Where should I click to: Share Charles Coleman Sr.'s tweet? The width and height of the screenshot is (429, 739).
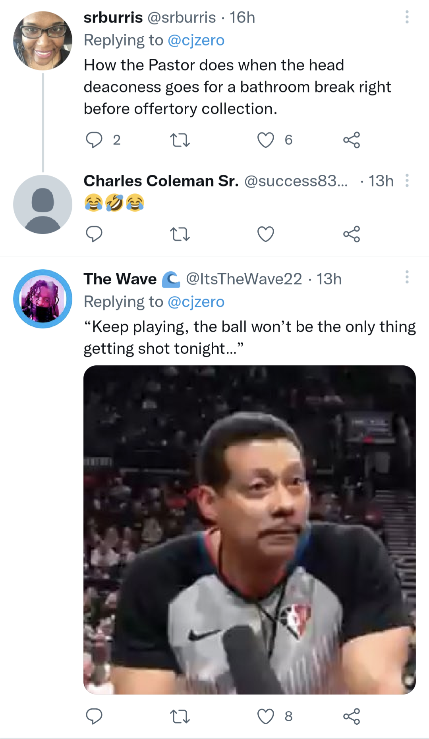point(352,234)
